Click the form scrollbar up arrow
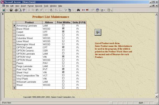The height and width of the screenshot is (105, 159). [x=156, y=14]
